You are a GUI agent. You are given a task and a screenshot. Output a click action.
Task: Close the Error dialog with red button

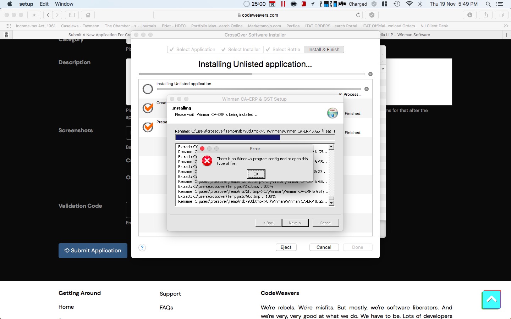202,149
